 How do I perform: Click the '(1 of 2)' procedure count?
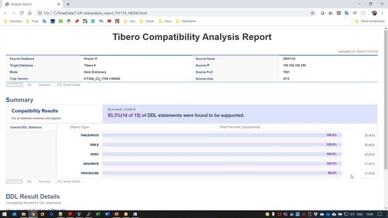(x=370, y=174)
